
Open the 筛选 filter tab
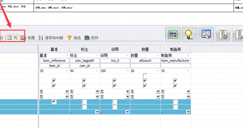tap(74, 38)
